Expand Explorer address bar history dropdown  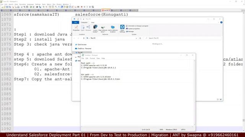(136, 38)
